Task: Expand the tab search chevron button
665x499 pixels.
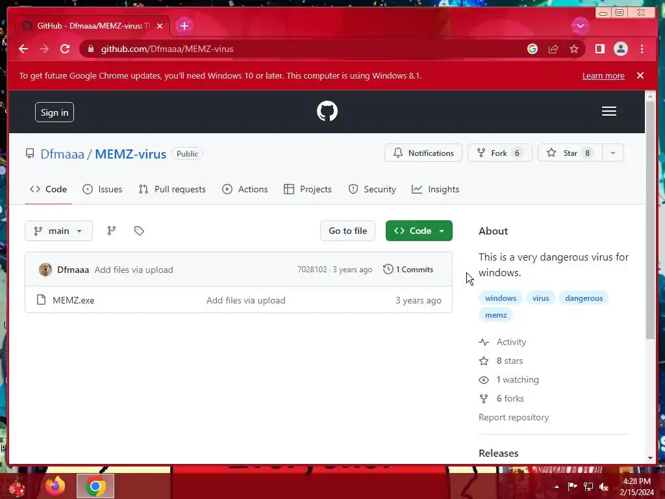Action: (580, 26)
